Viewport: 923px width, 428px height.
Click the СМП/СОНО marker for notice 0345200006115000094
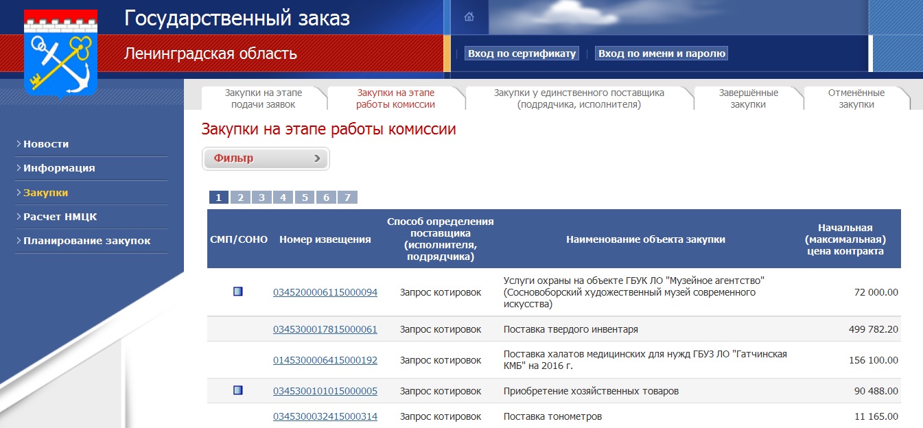click(x=238, y=292)
